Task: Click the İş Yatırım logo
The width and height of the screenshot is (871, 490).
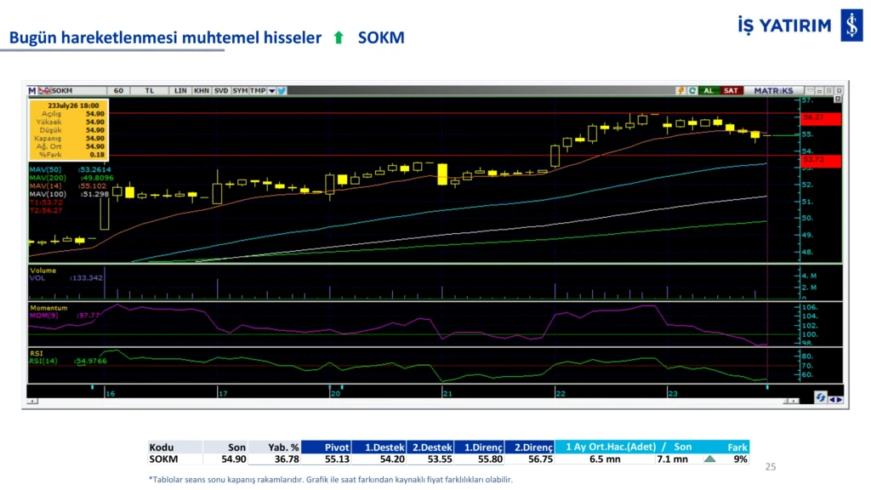Action: coord(851,25)
